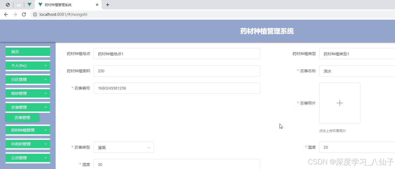Click the browser back arrow icon

click(6, 14)
